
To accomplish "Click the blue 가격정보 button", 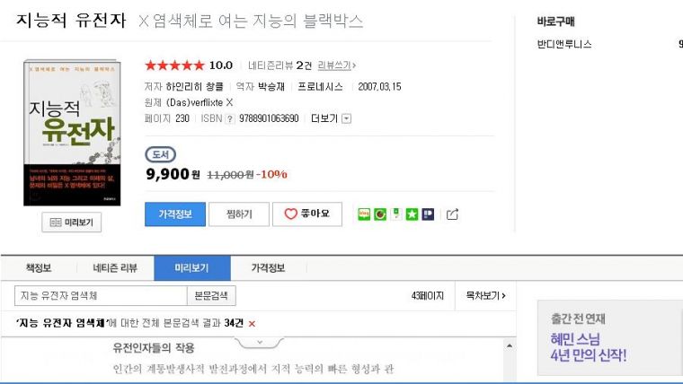I will (x=174, y=214).
